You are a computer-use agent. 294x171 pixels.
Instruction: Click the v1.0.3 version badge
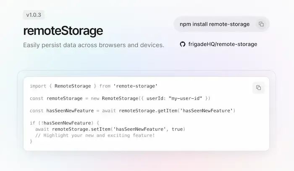click(34, 15)
